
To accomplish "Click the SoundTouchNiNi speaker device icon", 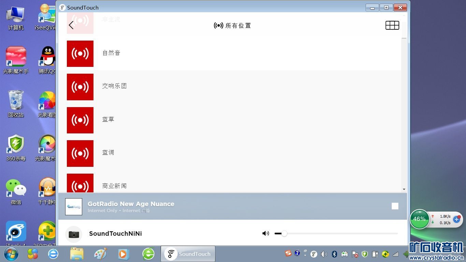I will point(74,234).
